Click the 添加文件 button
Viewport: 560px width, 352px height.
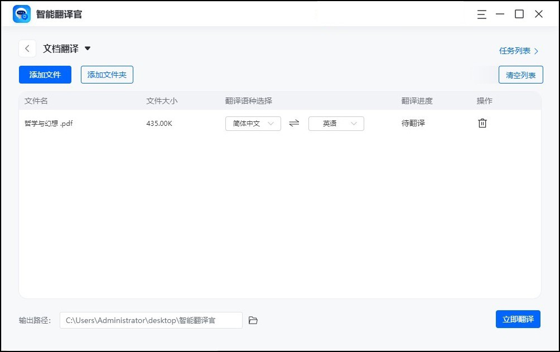[x=45, y=75]
